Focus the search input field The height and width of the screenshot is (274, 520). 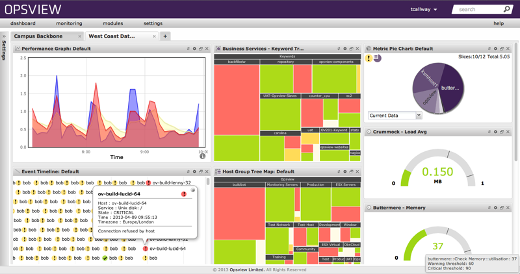(x=480, y=10)
